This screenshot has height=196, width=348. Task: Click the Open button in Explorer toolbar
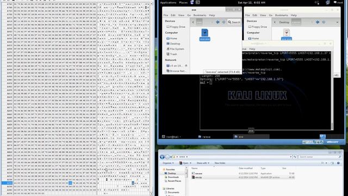185,163
